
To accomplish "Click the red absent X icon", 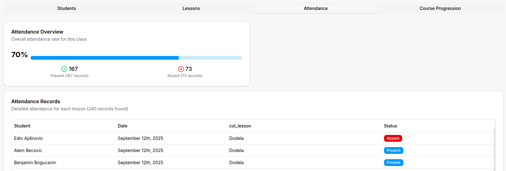I will (x=181, y=69).
